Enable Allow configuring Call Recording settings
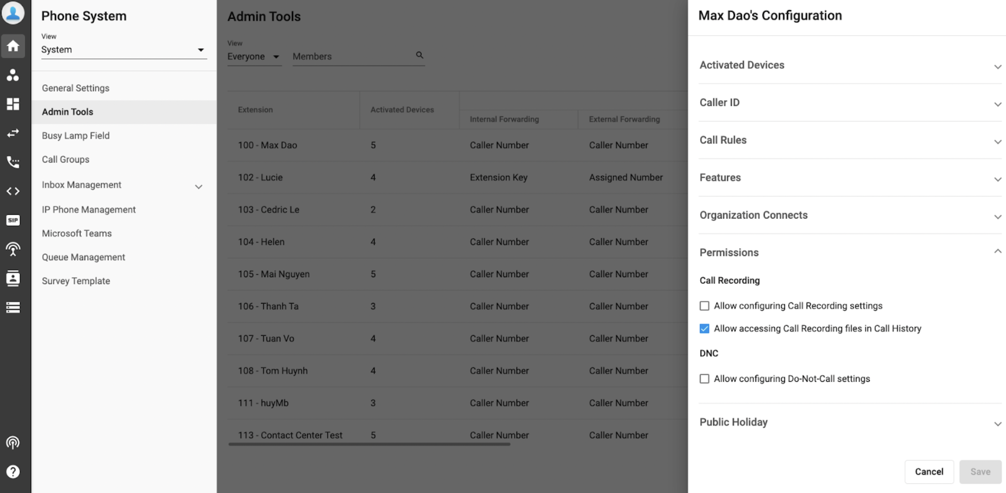The image size is (1006, 493). pyautogui.click(x=704, y=306)
